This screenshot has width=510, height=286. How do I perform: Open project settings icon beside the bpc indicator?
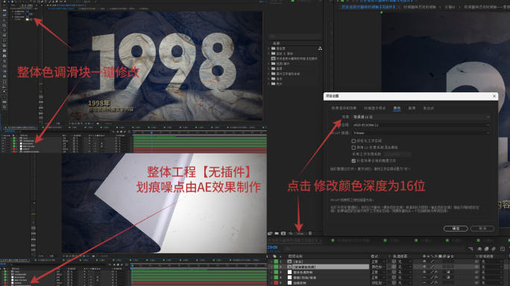click(291, 233)
